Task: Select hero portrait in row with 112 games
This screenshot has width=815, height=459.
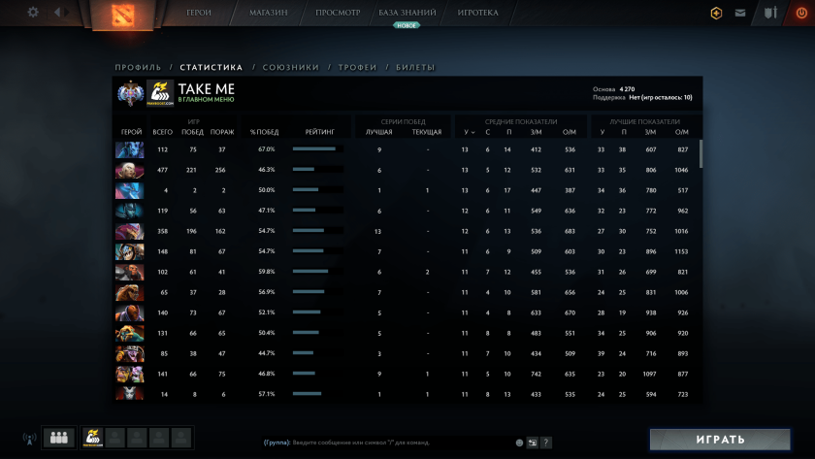Action: 129,149
